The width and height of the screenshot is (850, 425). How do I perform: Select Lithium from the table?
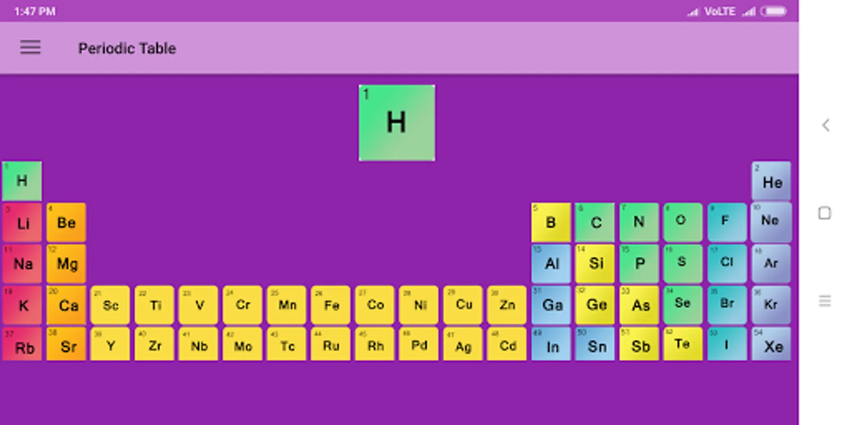pyautogui.click(x=22, y=222)
